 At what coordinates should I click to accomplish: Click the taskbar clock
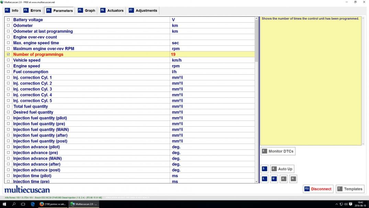(x=360, y=204)
